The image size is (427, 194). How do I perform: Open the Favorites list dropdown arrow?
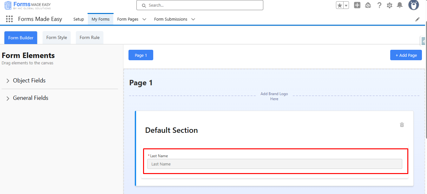coord(346,5)
